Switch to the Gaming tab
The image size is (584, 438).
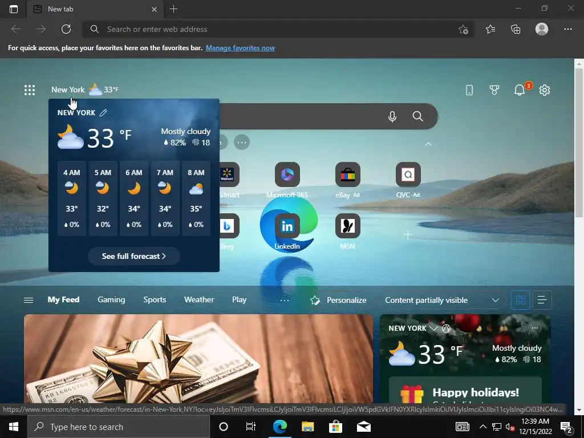[111, 299]
